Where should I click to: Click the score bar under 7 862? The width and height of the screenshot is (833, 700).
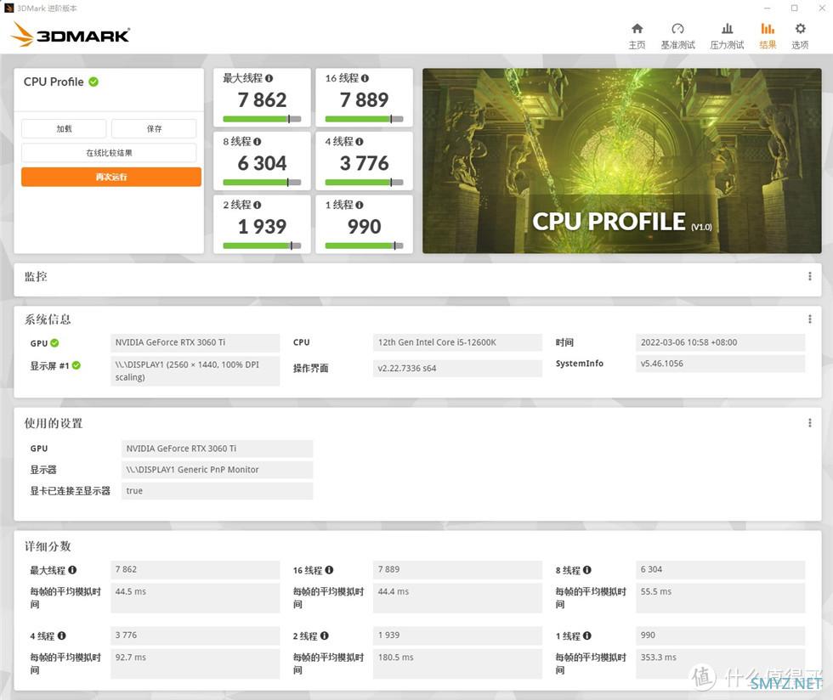(x=262, y=119)
